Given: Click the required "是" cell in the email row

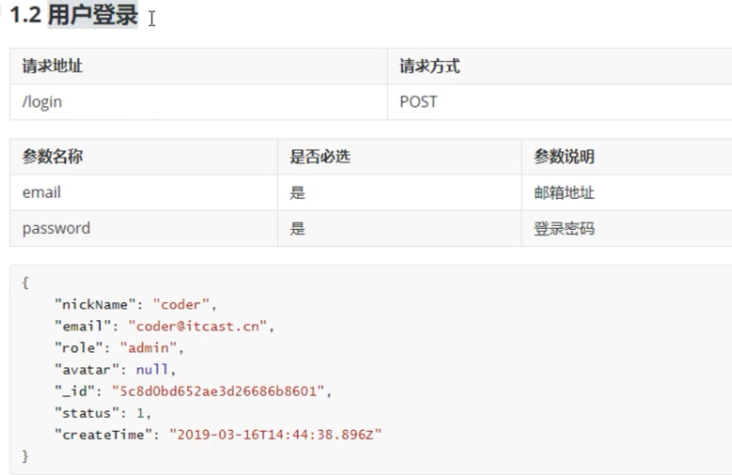Looking at the screenshot, I should [x=298, y=193].
